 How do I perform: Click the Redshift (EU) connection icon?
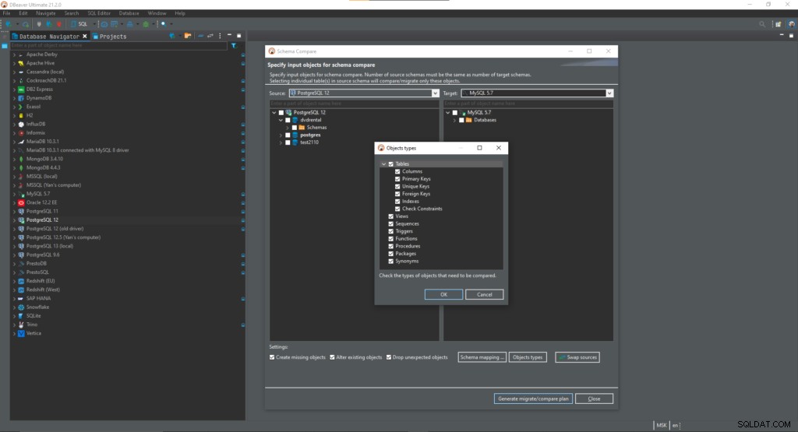point(21,280)
